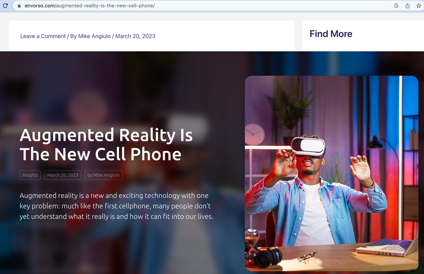Select the Insights category tag

tap(30, 175)
